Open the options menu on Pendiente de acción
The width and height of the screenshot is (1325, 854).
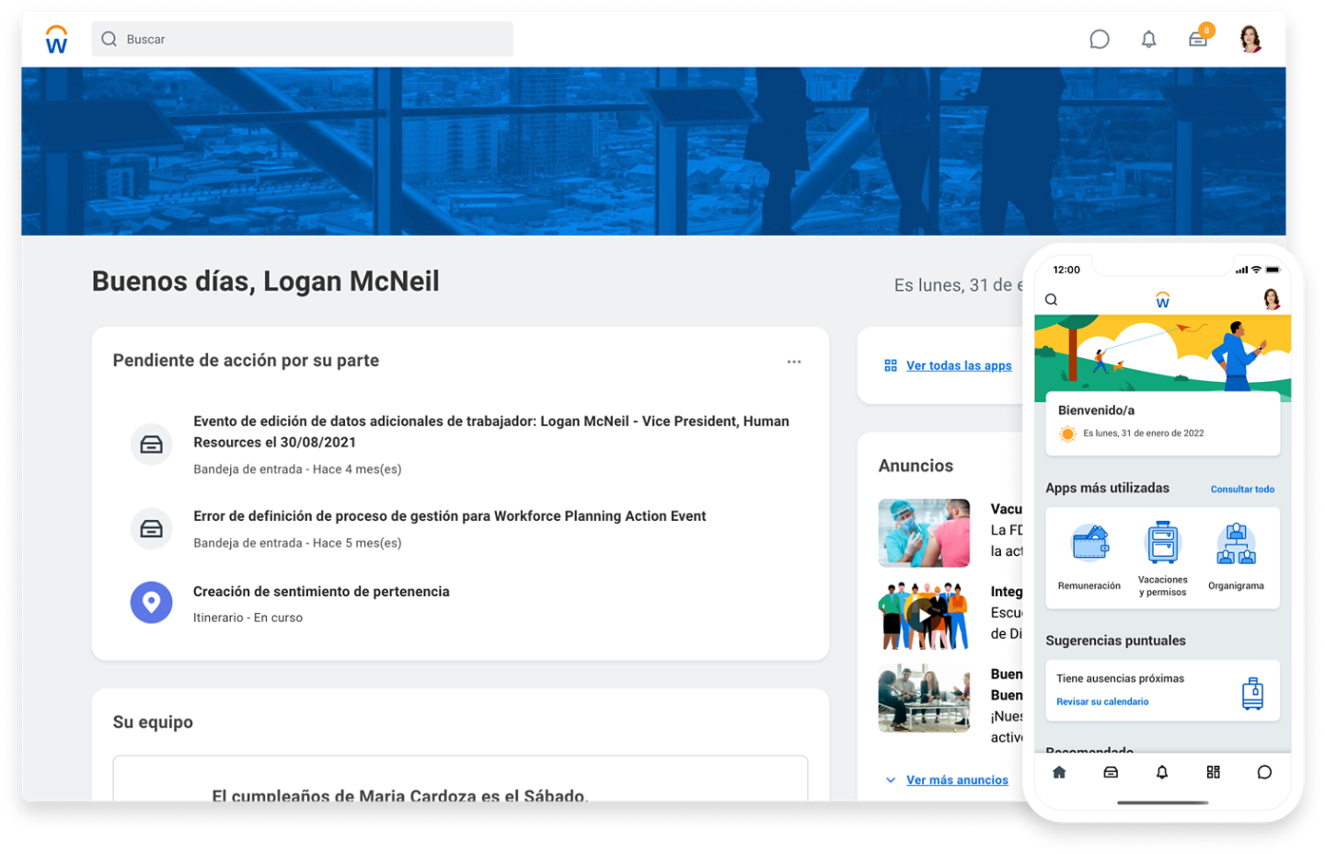(x=794, y=361)
